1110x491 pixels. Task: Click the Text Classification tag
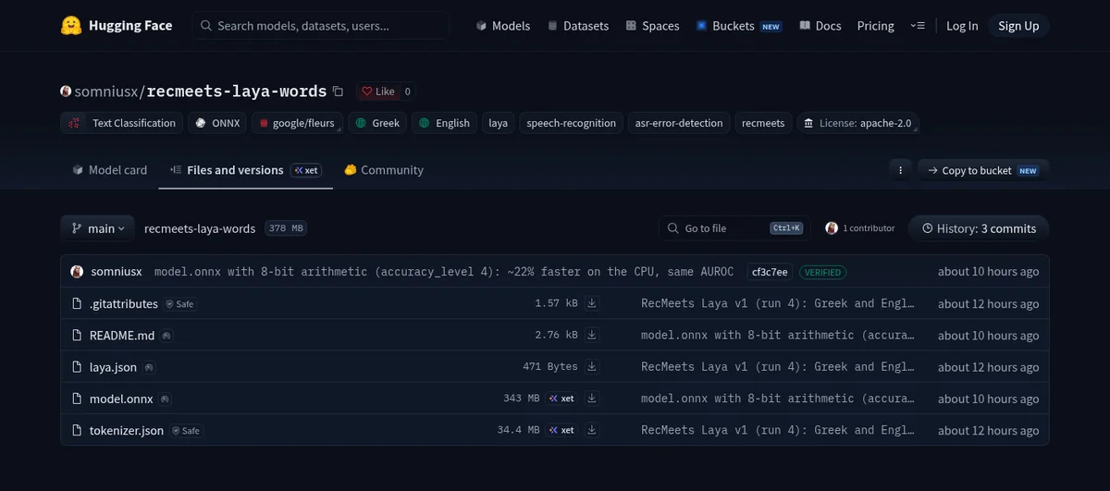(x=122, y=123)
